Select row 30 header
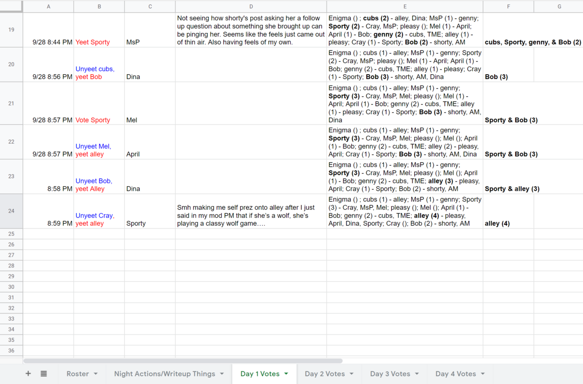Image resolution: width=583 pixels, height=384 pixels. (x=11, y=287)
